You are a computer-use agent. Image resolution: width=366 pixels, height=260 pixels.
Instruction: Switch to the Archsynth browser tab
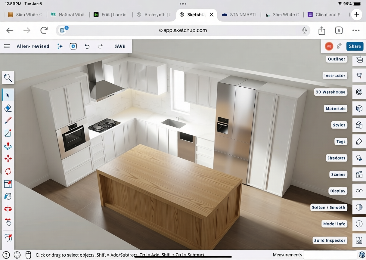pos(154,15)
